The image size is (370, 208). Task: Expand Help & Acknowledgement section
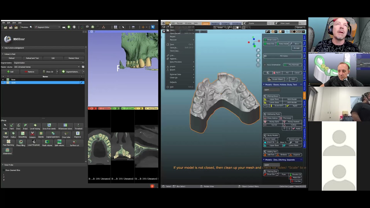pyautogui.click(x=43, y=48)
